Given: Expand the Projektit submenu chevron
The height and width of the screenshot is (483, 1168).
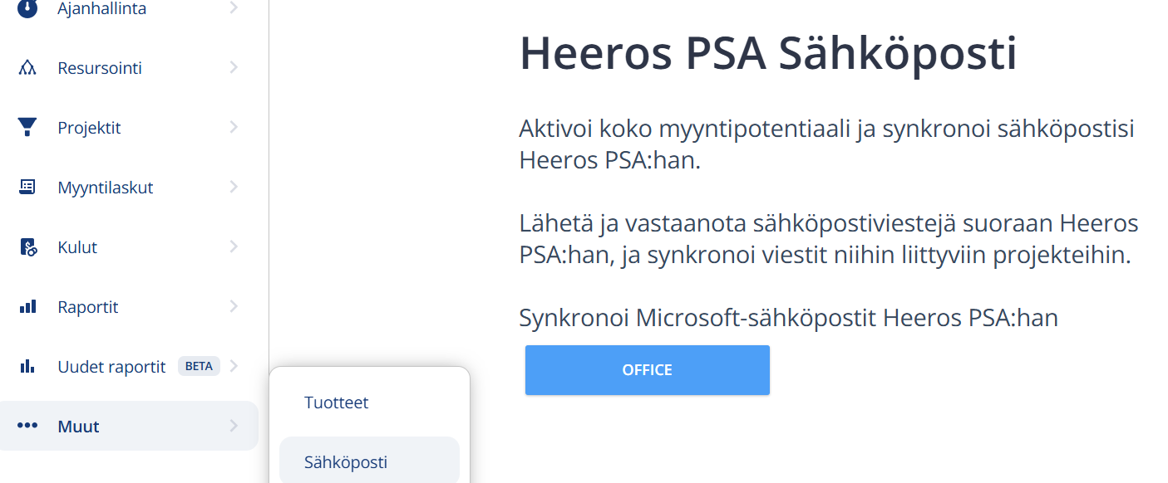Looking at the screenshot, I should pos(234,127).
